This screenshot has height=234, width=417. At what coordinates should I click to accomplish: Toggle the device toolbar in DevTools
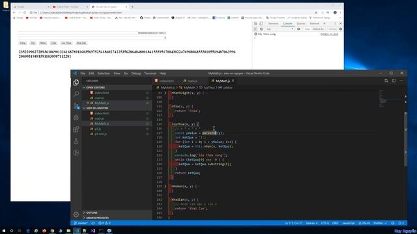(261, 23)
